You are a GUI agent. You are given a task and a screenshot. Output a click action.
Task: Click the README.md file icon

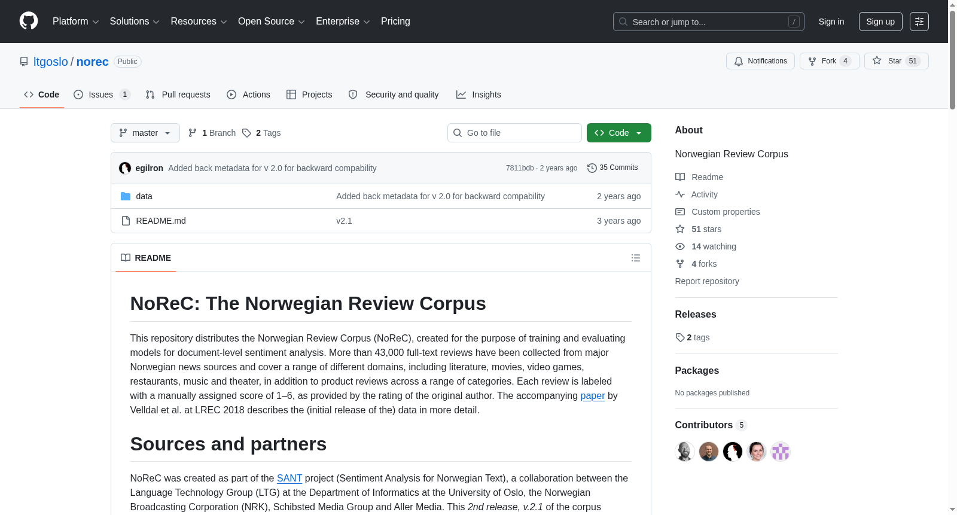[x=126, y=221]
